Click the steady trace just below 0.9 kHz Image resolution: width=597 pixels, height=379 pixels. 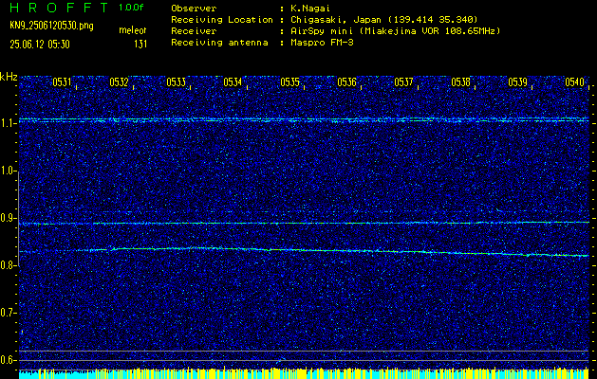pyautogui.click(x=304, y=224)
